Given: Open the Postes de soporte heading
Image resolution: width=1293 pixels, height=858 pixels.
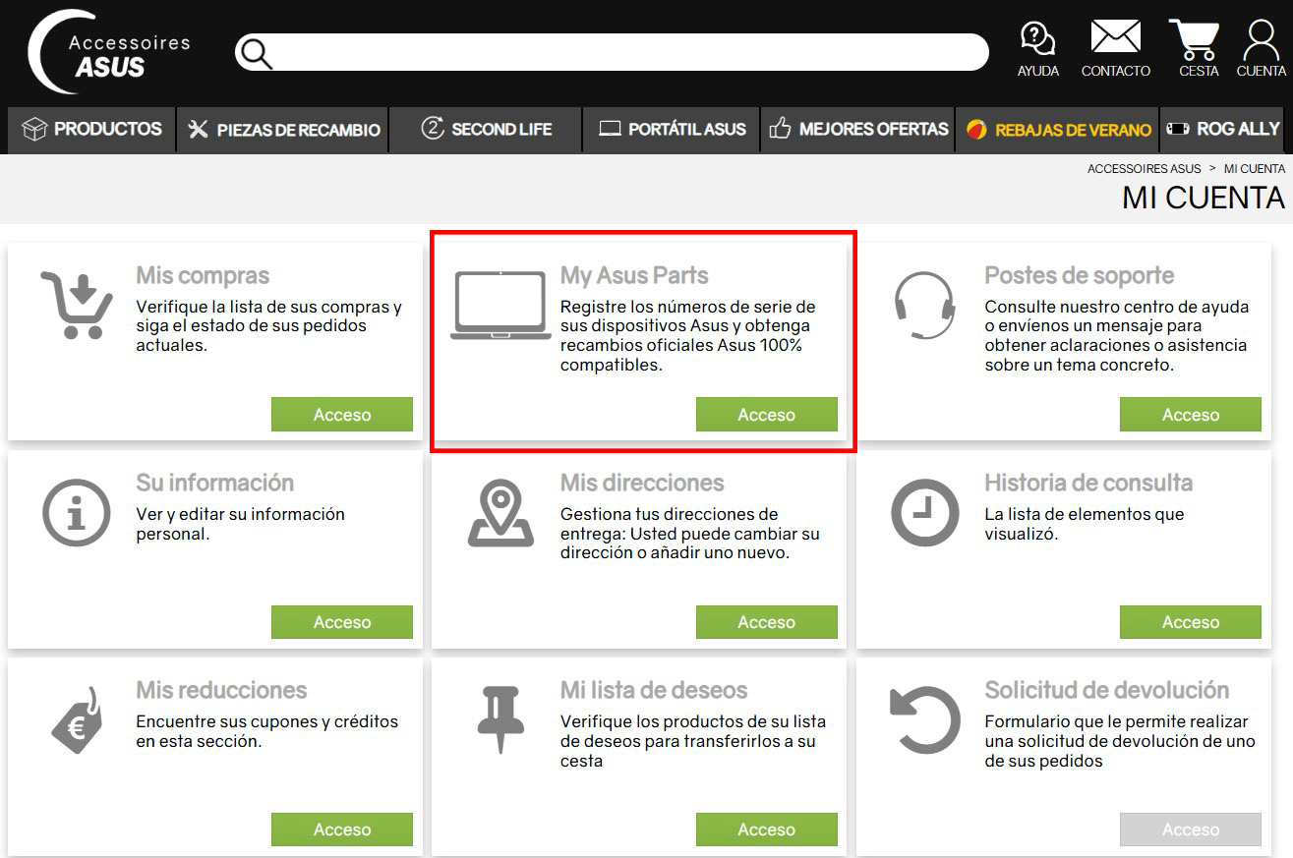Looking at the screenshot, I should pos(1080,276).
